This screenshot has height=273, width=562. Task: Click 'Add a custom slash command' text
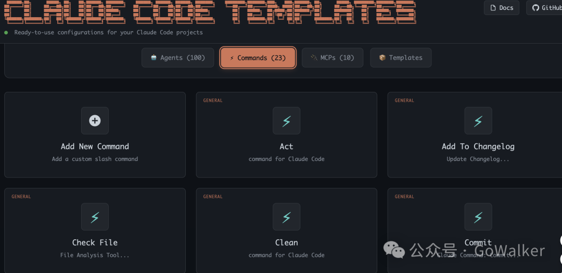(95, 159)
